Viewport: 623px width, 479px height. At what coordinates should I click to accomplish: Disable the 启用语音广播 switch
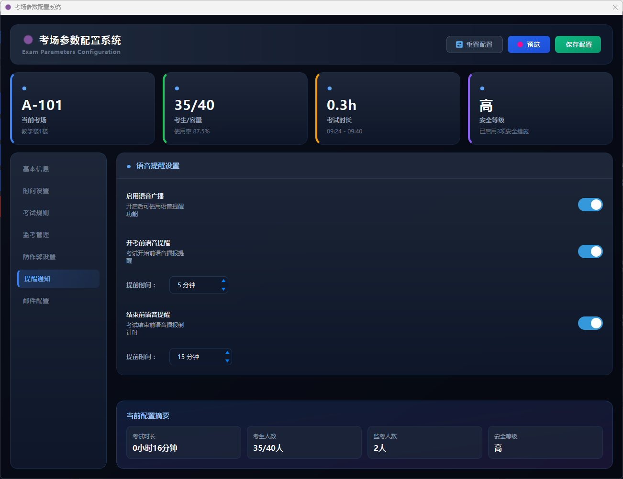click(590, 205)
